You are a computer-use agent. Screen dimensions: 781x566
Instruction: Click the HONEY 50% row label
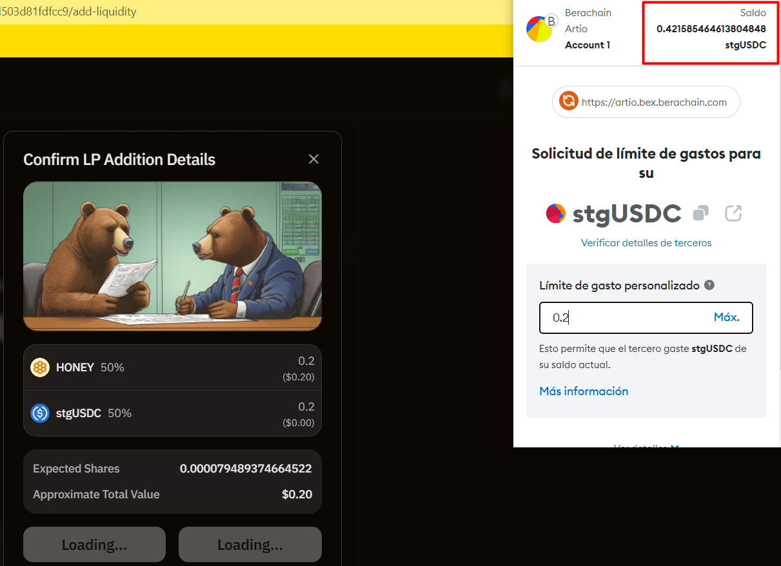pos(90,367)
